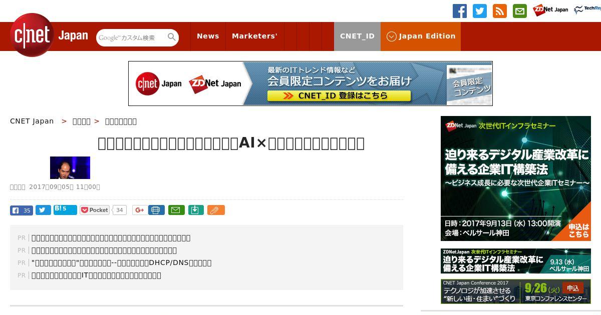Submit search with the magnifier icon

tap(172, 37)
